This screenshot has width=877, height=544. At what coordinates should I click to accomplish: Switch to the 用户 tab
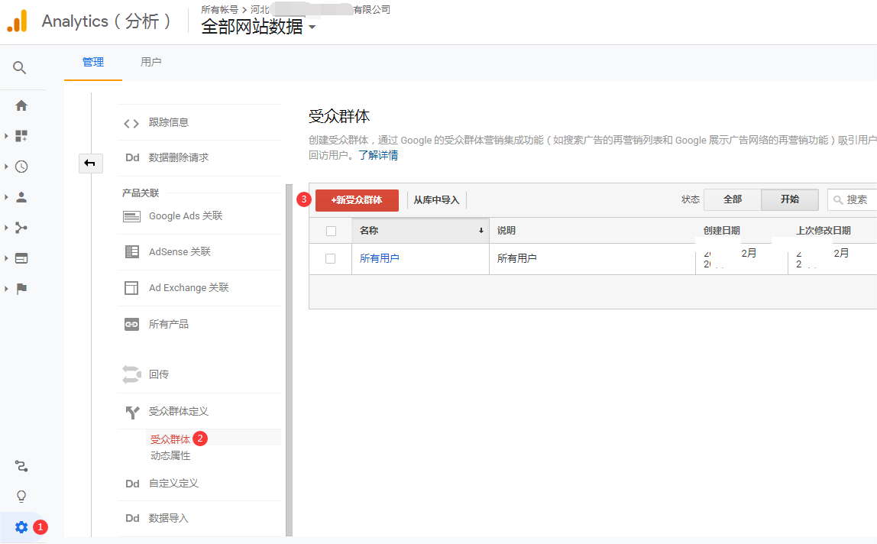(150, 62)
